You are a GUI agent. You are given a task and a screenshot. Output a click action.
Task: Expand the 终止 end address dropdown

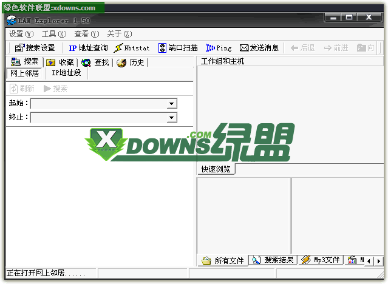(171, 118)
